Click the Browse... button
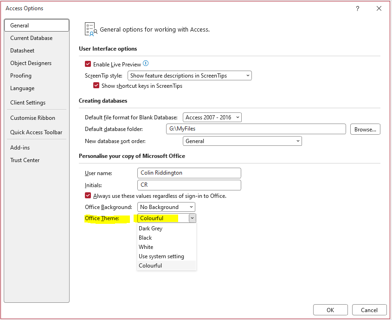 pyautogui.click(x=365, y=130)
